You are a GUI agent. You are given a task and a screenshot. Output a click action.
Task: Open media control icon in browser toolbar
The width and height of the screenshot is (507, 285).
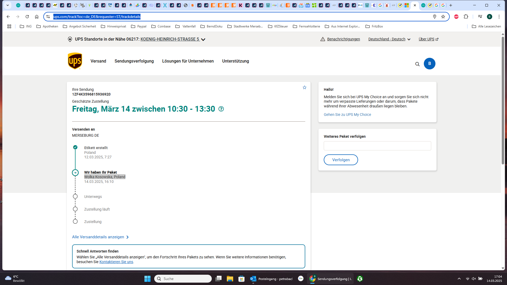pos(480,17)
